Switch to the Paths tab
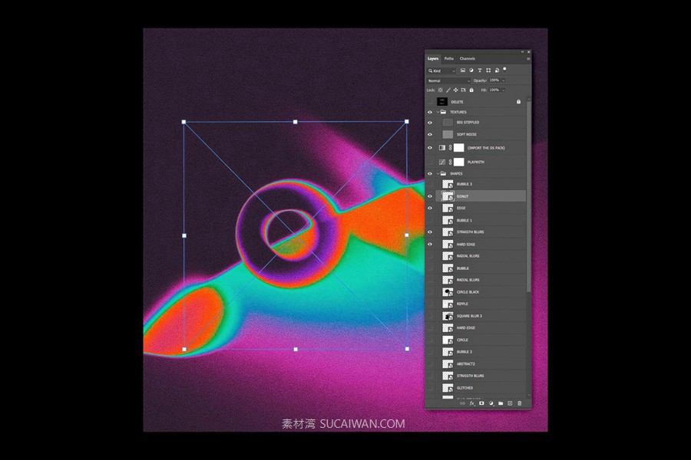691x460 pixels. tap(449, 58)
